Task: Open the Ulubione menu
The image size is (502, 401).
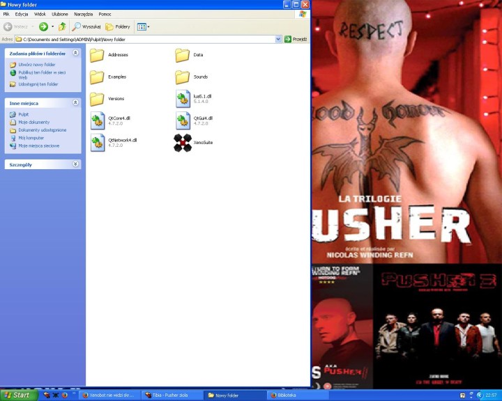Action: pyautogui.click(x=60, y=14)
